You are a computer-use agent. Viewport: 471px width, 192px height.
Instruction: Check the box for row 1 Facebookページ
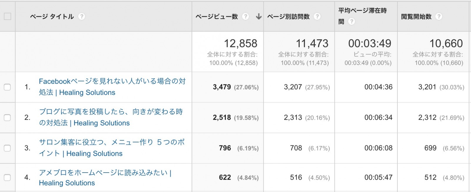[x=7, y=87]
